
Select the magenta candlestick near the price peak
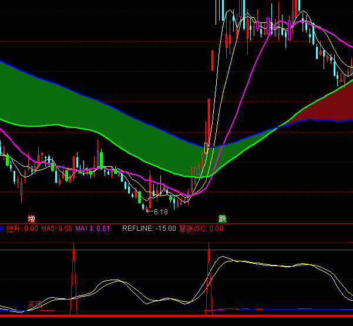click(x=268, y=26)
